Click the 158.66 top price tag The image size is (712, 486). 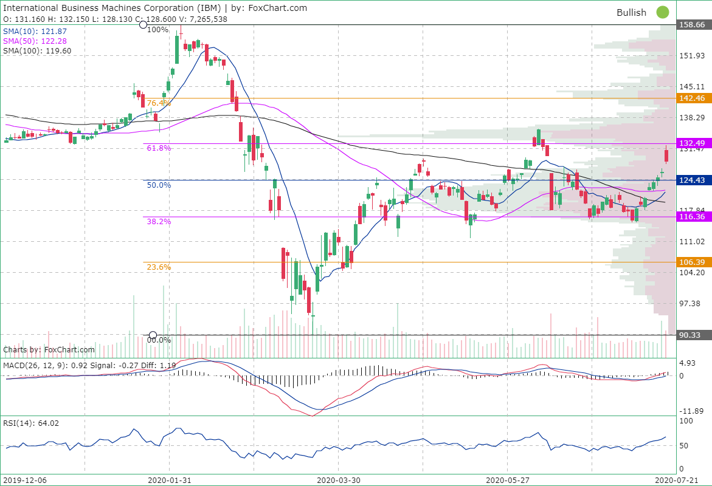[x=693, y=25]
